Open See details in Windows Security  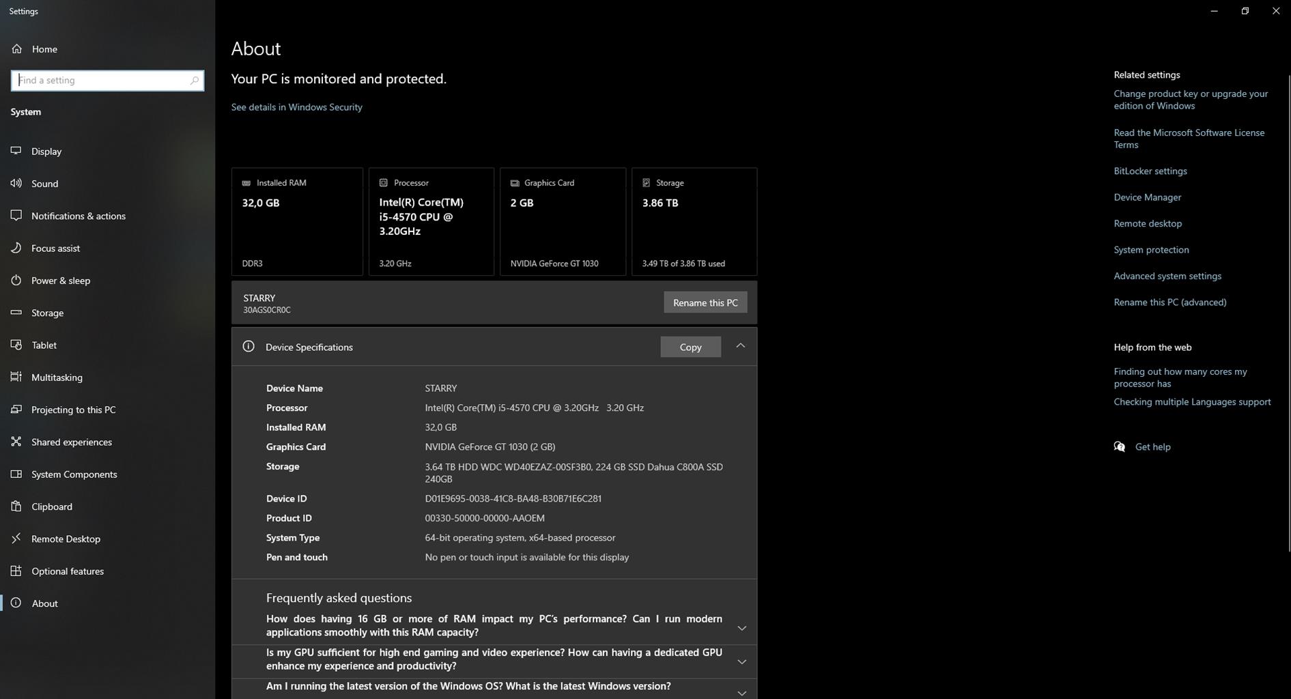(296, 107)
